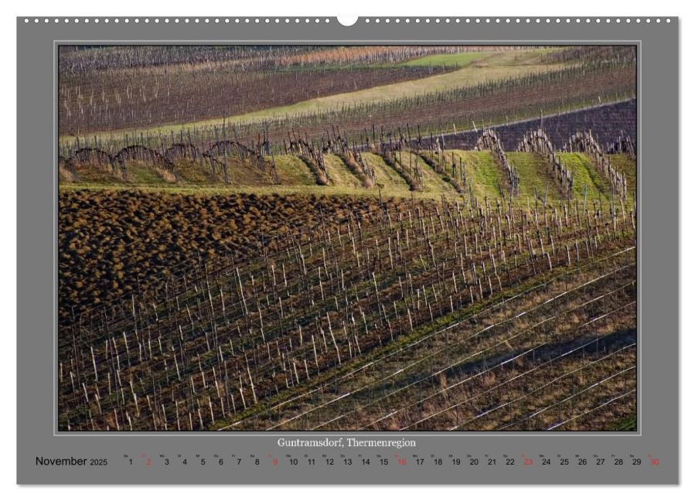
Task: Select day 6 in the calendar strip
Action: (x=221, y=462)
